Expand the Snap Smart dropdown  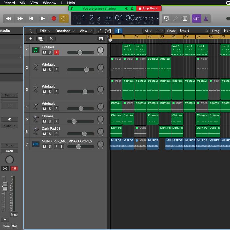192,31
